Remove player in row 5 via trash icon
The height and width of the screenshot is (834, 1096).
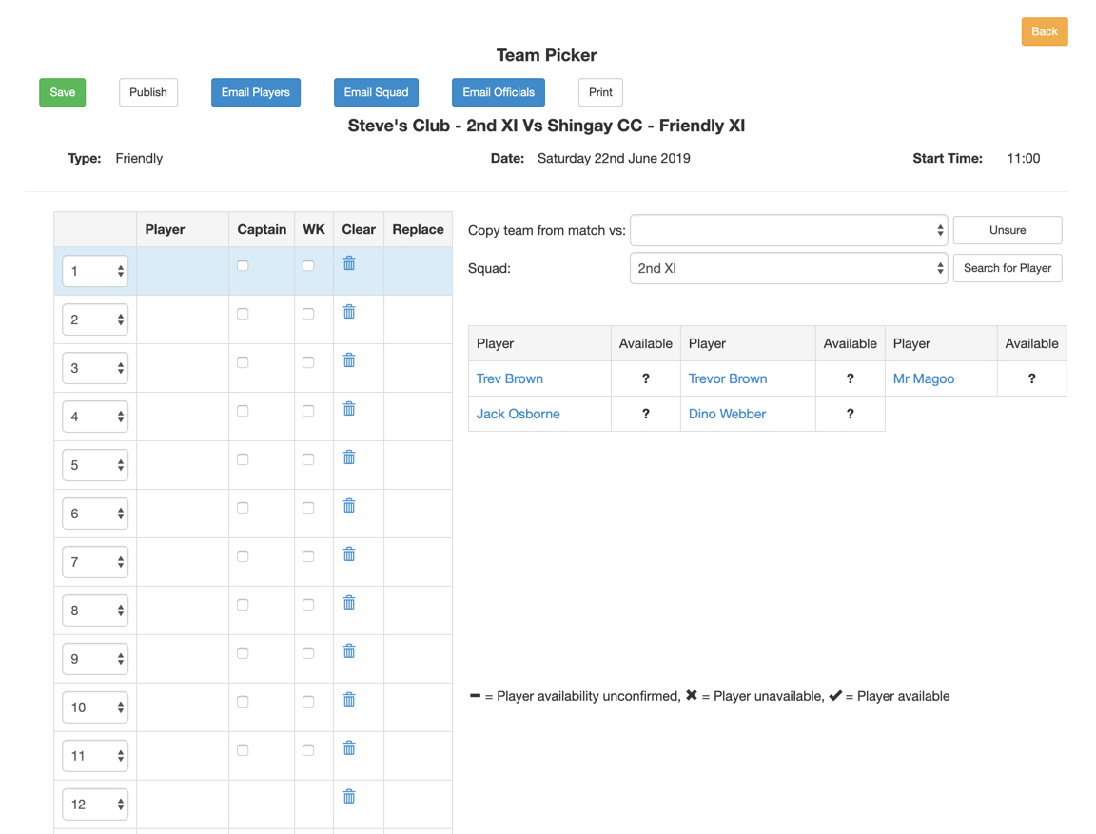point(348,456)
